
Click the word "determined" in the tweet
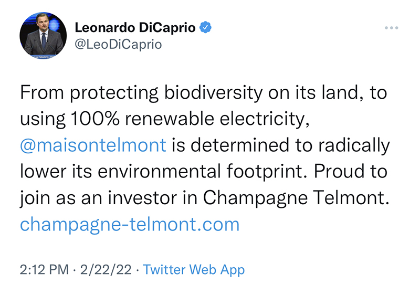(x=243, y=145)
